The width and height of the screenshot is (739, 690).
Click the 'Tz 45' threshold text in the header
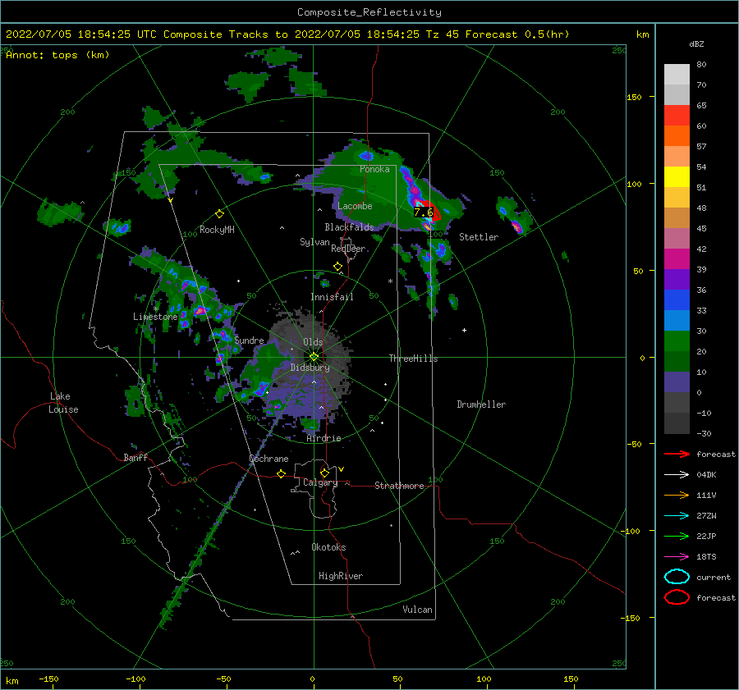coord(442,34)
